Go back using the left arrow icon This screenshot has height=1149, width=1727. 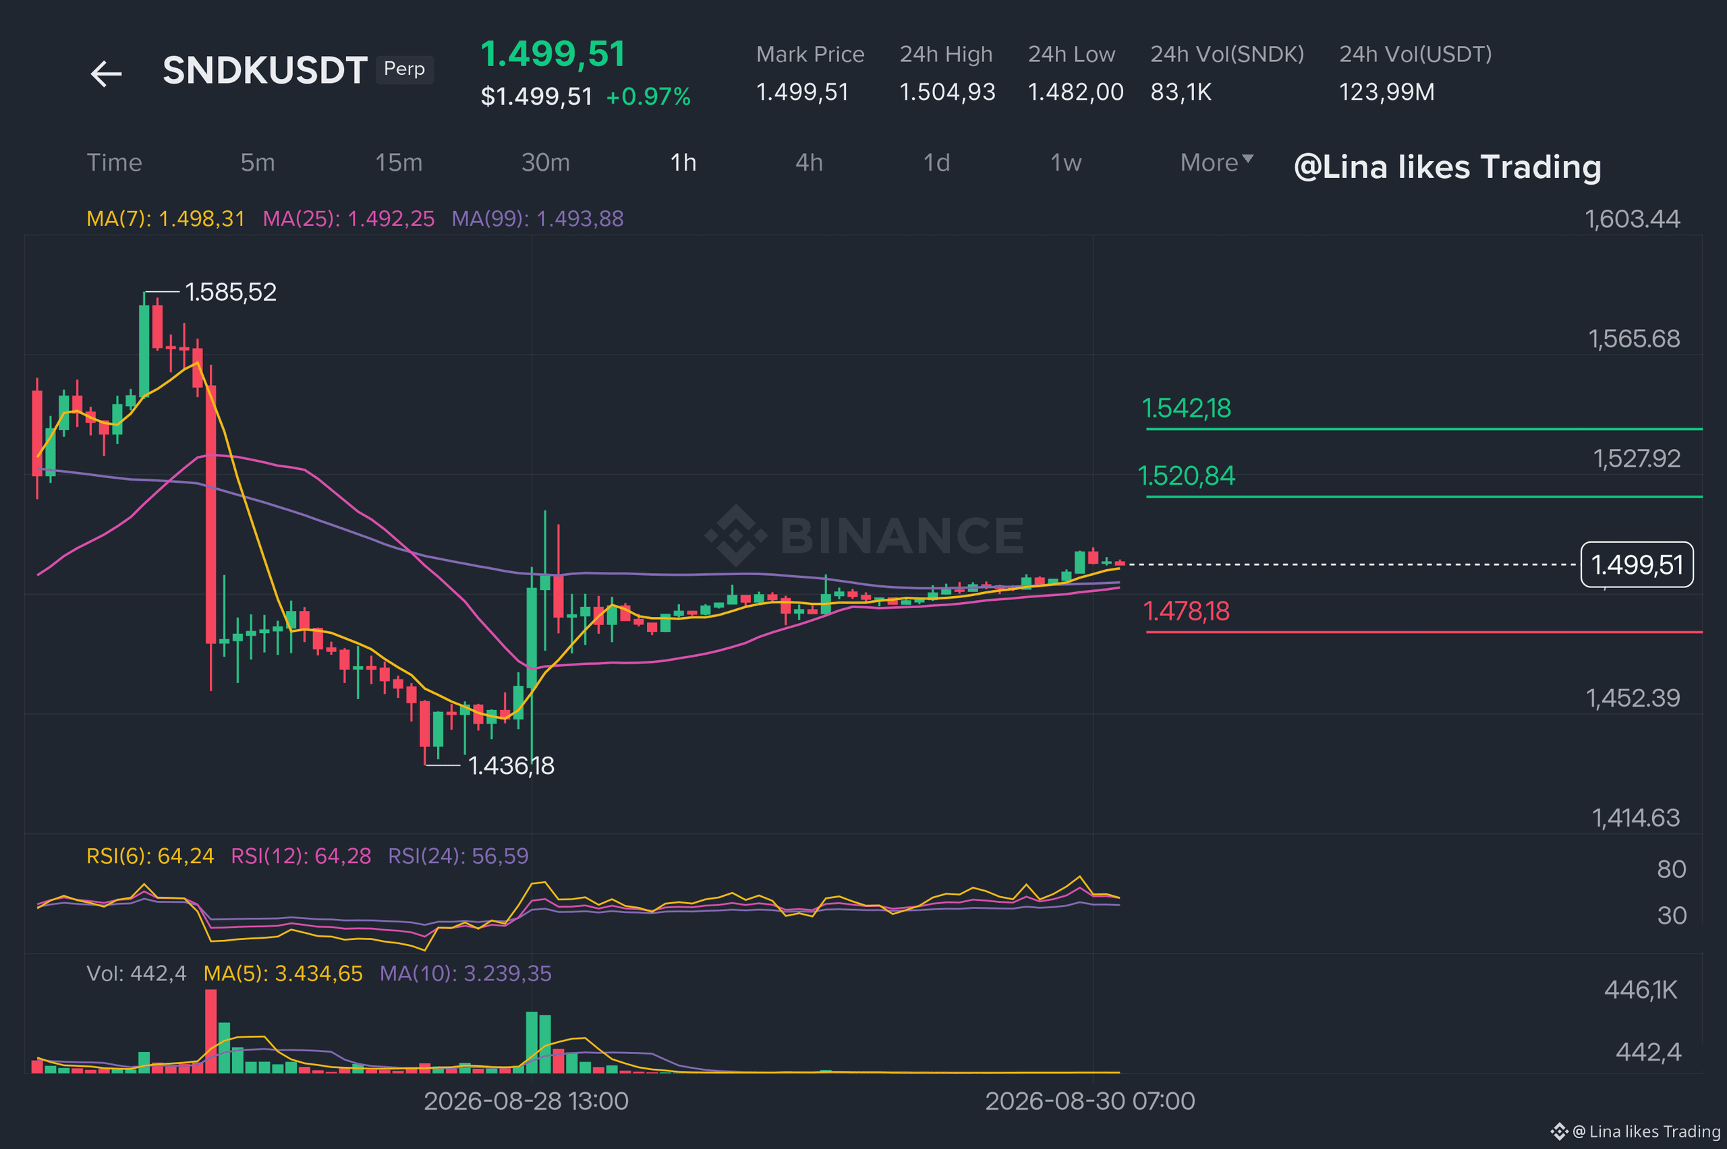107,73
